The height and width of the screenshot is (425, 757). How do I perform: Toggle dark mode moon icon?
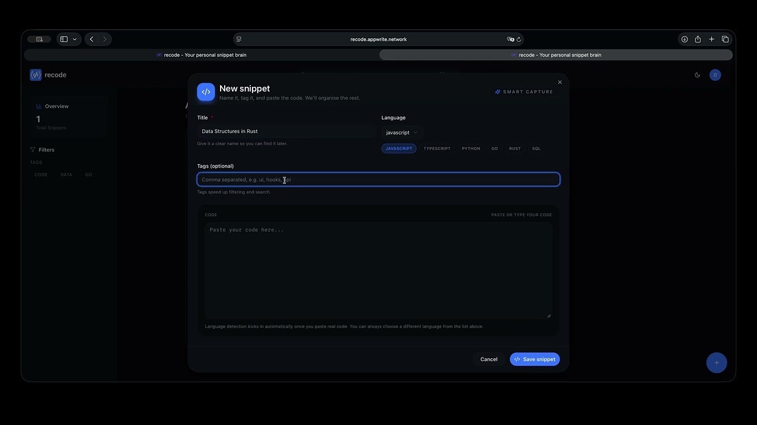(697, 75)
